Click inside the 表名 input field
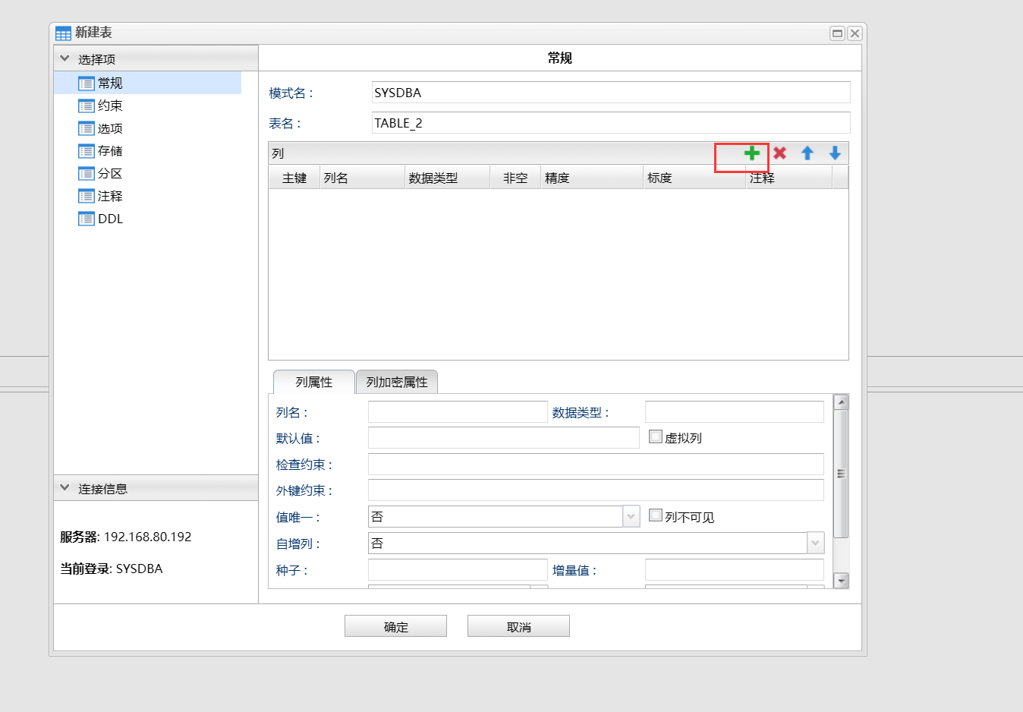 point(607,122)
